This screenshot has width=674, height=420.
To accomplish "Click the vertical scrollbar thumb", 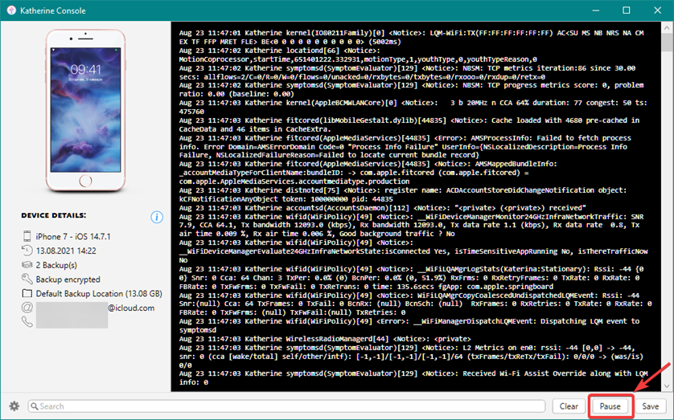I will pyautogui.click(x=667, y=43).
